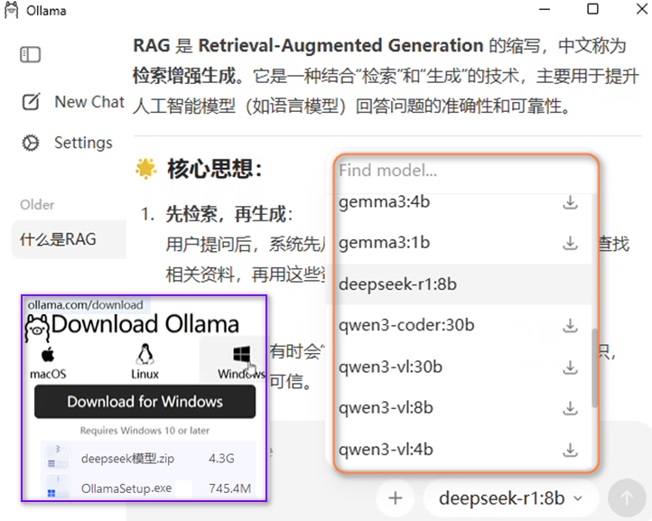Open the deepseek-r1:8b model selector dropdown

tap(510, 498)
